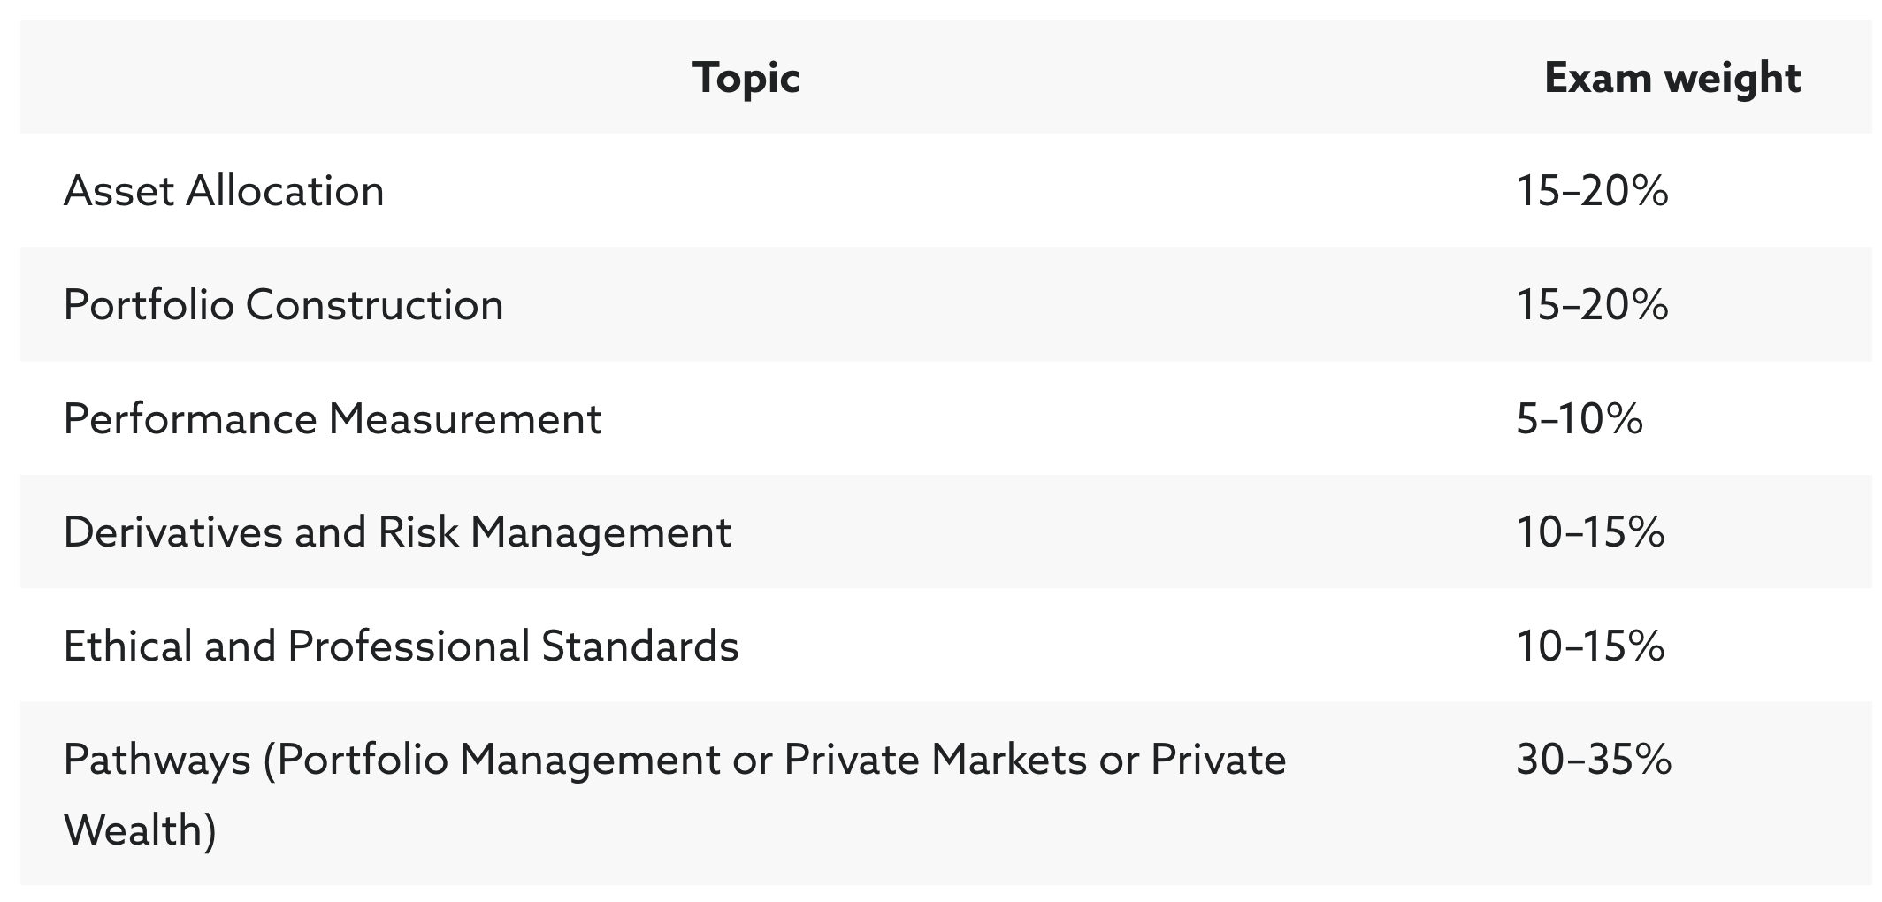Click the word Standards in the Ethical row
This screenshot has width=1882, height=902.
[639, 646]
